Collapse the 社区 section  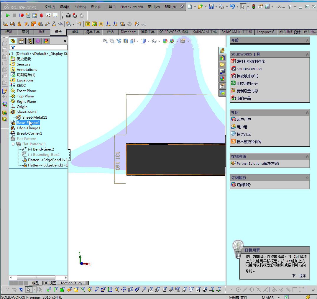coord(307,112)
